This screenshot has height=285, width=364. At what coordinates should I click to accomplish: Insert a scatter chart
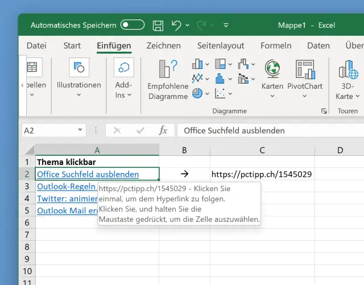click(x=220, y=93)
